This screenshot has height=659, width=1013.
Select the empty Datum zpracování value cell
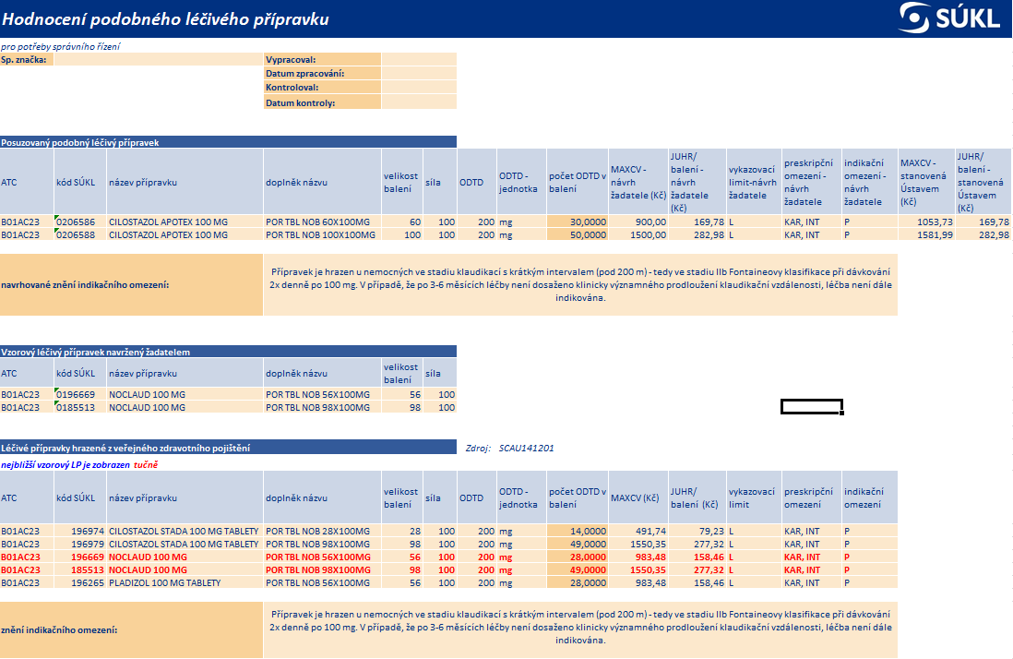[x=419, y=73]
